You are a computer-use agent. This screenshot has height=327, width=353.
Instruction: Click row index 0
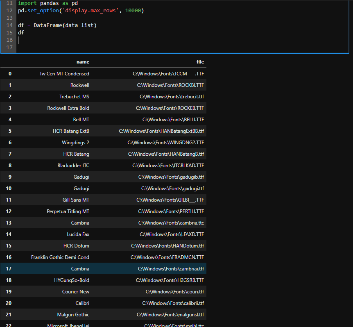pyautogui.click(x=10, y=74)
